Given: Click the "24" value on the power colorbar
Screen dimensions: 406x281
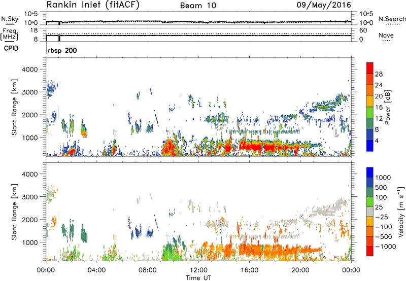Looking at the screenshot, I should [379, 85].
